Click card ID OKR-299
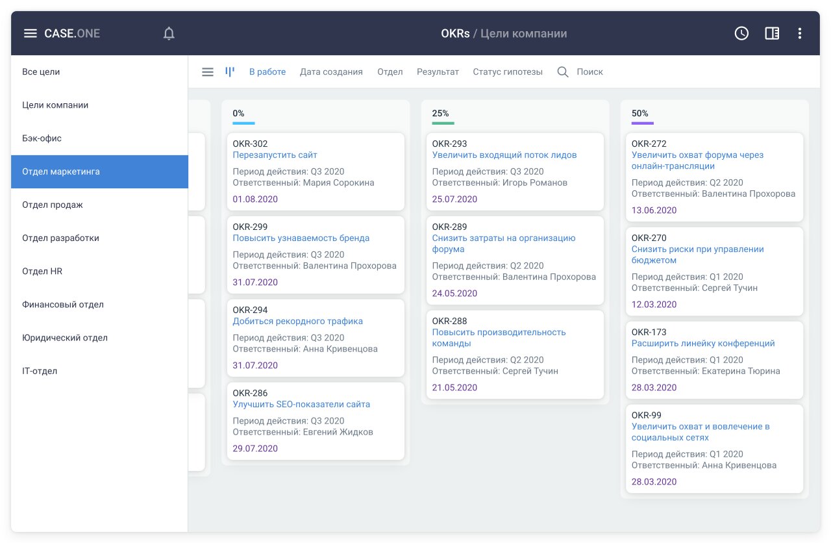 [251, 227]
